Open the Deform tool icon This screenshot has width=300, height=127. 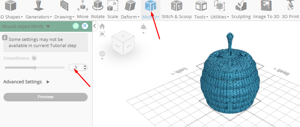coord(130,6)
